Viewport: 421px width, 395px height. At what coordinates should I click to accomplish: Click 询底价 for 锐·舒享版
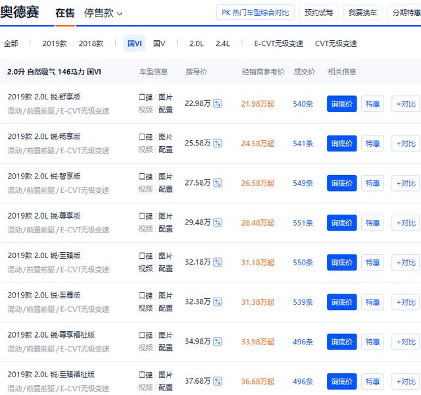342,104
